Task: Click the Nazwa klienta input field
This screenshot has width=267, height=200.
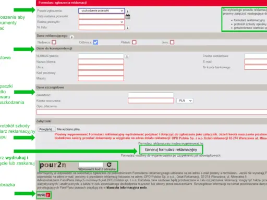Action: pyautogui.click(x=101, y=61)
